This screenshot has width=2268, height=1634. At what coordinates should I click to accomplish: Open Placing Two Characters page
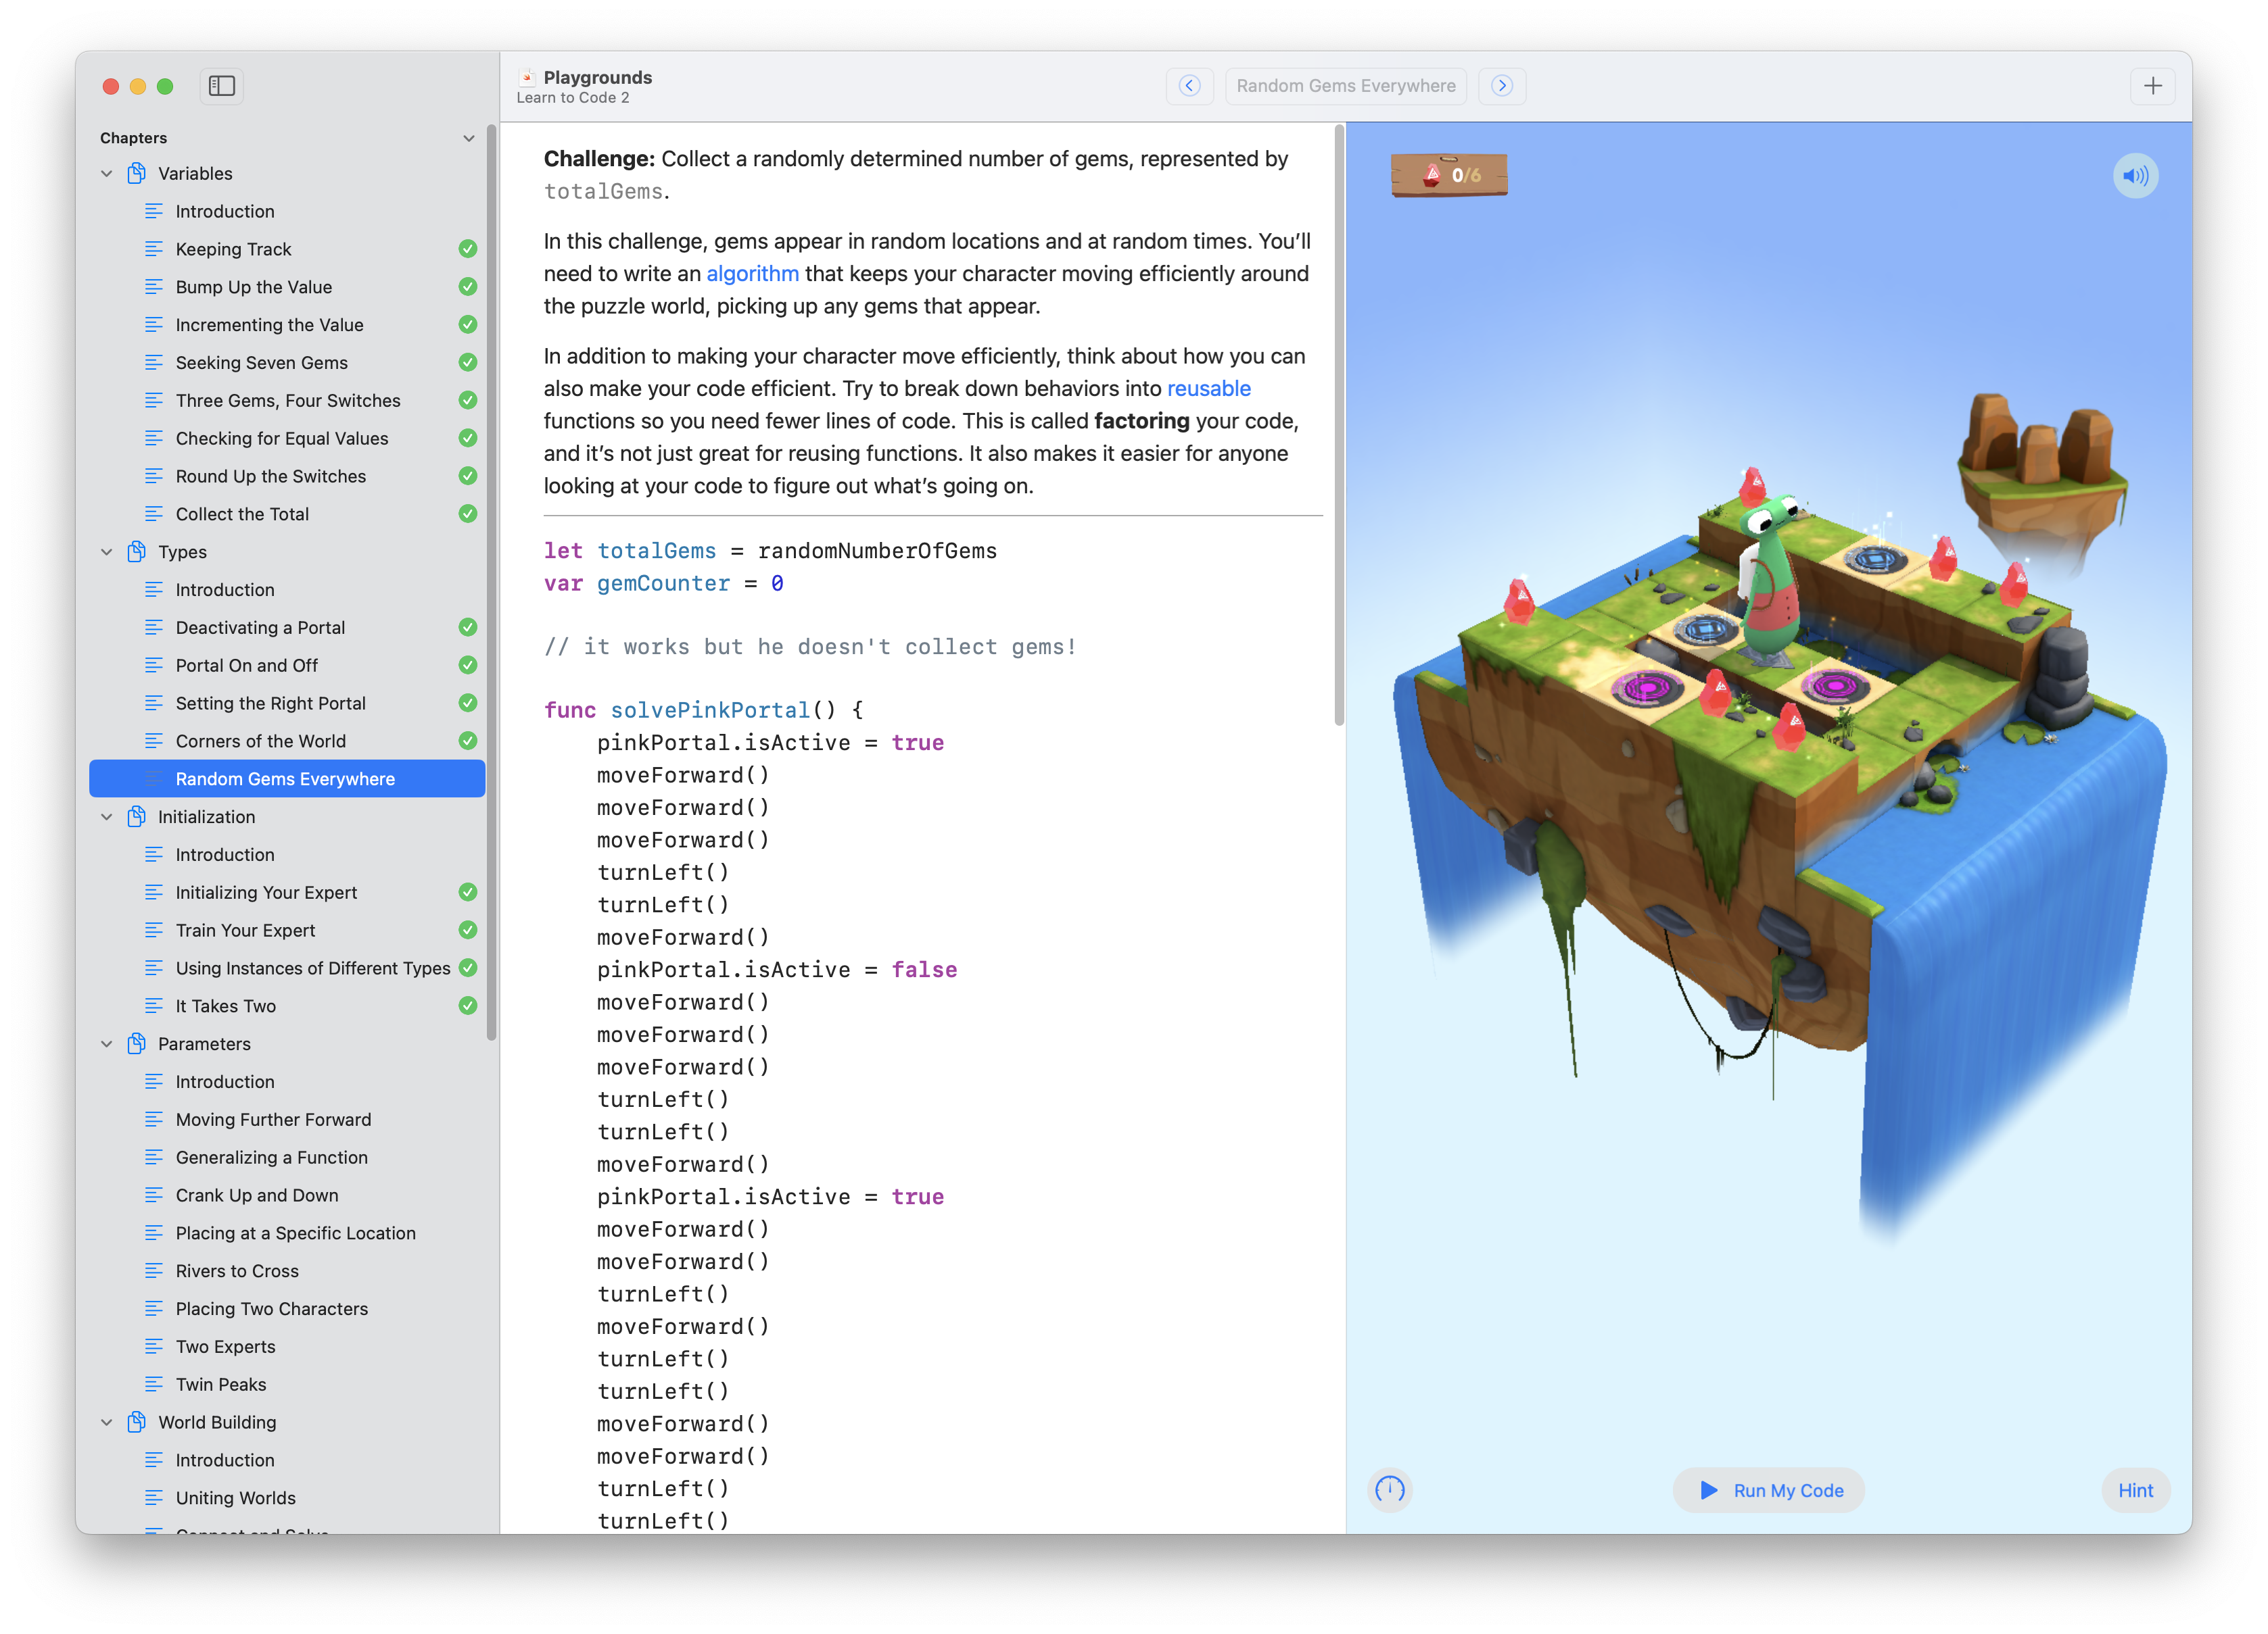(287, 1308)
